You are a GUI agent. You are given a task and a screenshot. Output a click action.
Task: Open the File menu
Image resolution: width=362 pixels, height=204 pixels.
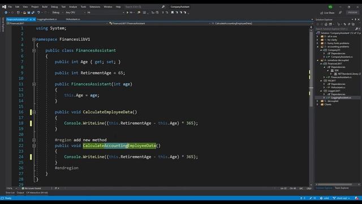point(10,7)
